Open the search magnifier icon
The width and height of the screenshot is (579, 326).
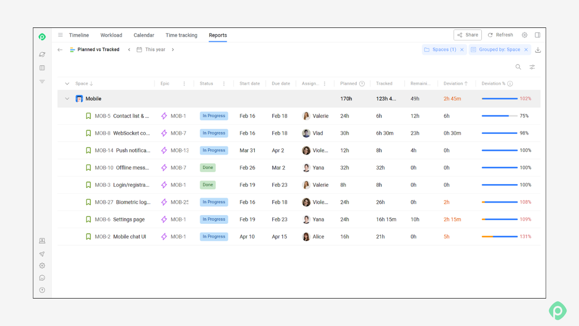pyautogui.click(x=518, y=67)
